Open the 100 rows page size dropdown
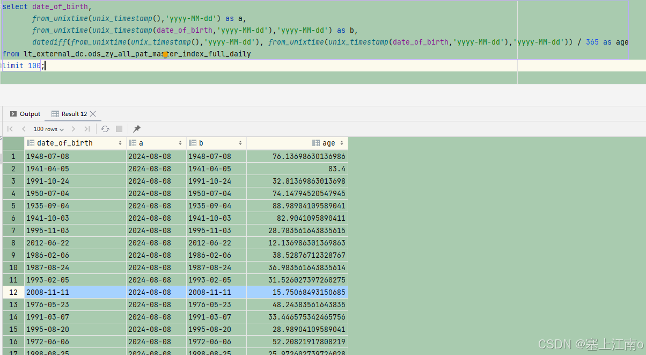The image size is (646, 355). point(49,129)
